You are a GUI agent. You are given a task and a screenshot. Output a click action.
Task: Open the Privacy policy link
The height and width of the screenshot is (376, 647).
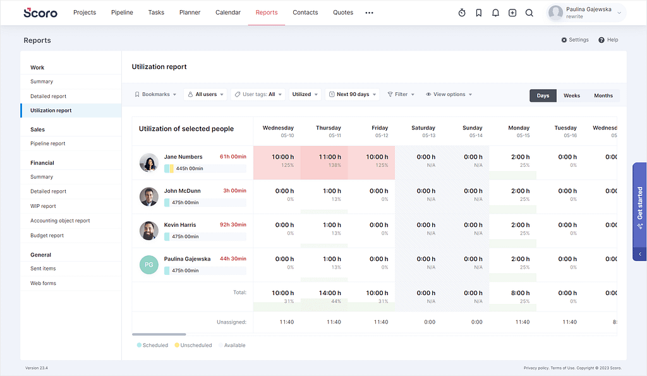click(536, 368)
